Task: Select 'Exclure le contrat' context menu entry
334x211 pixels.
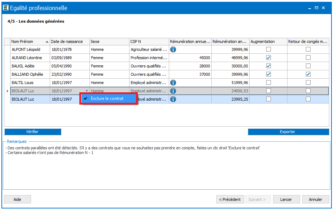Action: (x=109, y=98)
